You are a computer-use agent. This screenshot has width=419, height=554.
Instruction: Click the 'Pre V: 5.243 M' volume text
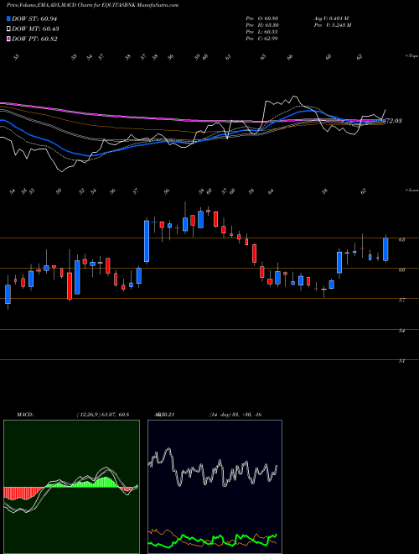click(332, 25)
